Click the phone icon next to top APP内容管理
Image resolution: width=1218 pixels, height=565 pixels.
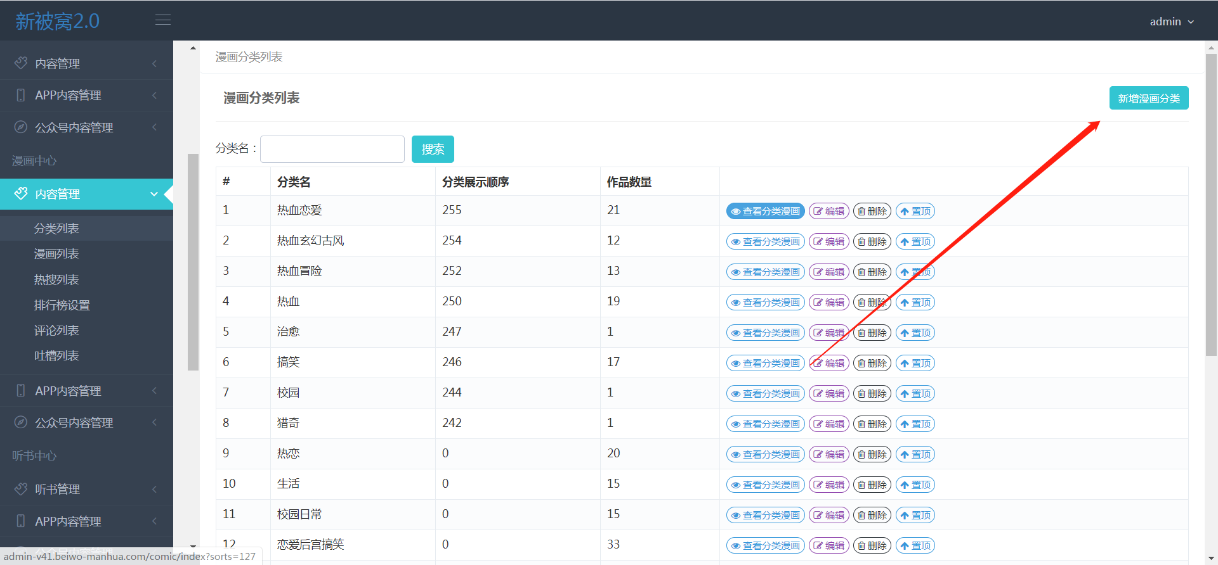pyautogui.click(x=21, y=95)
